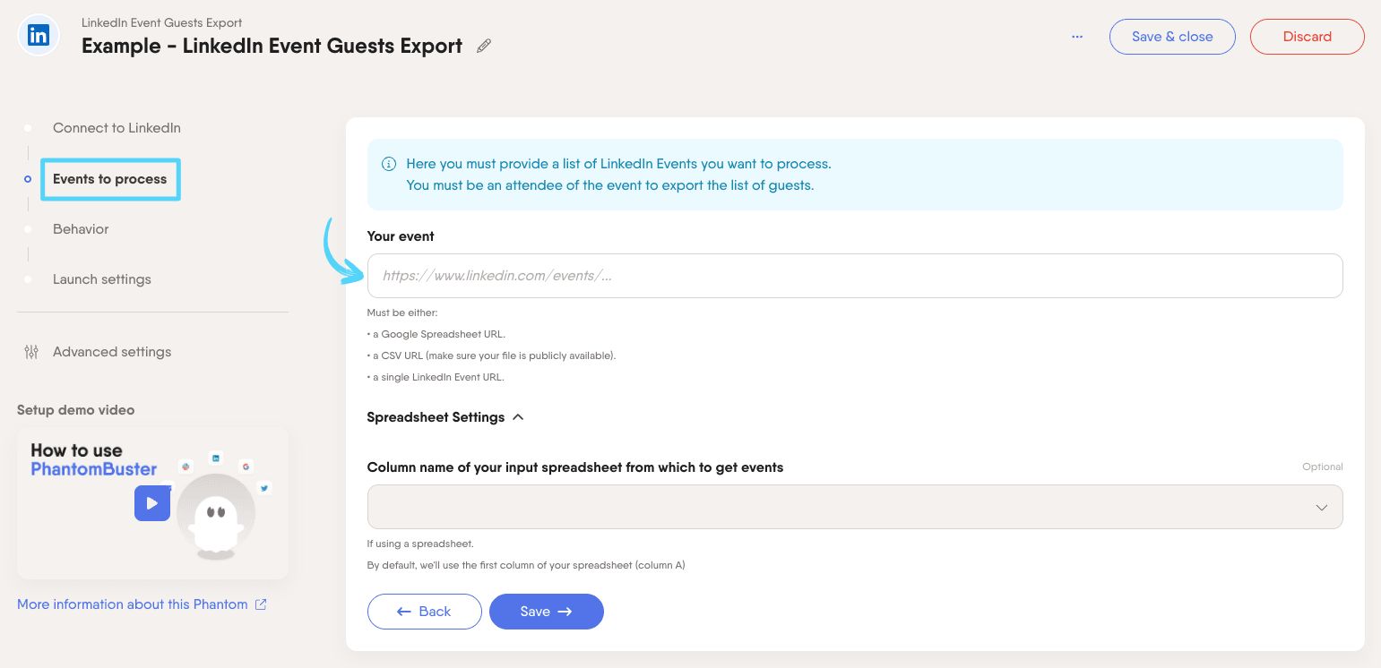
Task: Collapse the Spreadsheet Settings section
Action: (445, 417)
